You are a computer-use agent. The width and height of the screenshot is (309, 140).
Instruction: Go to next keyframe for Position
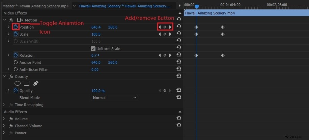tap(170, 27)
